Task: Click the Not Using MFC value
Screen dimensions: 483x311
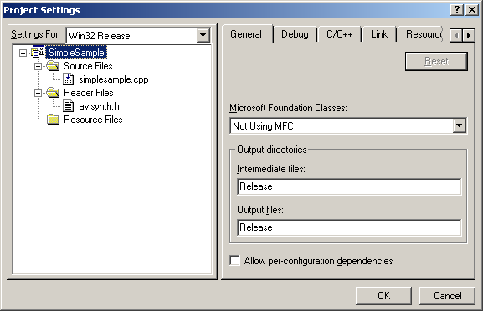Action: pos(263,125)
